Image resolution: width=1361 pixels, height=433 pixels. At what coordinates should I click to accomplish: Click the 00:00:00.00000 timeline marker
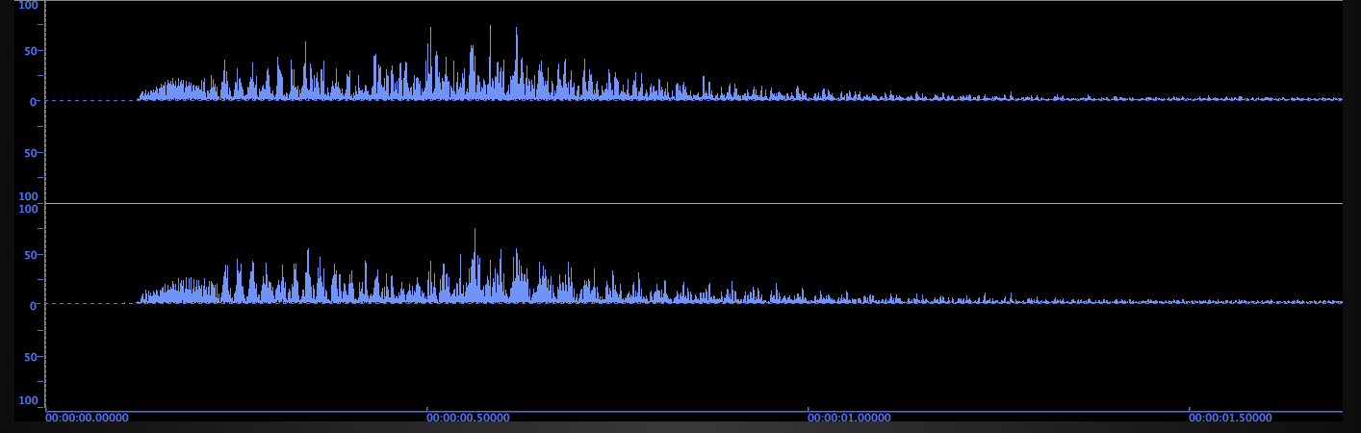[87, 419]
